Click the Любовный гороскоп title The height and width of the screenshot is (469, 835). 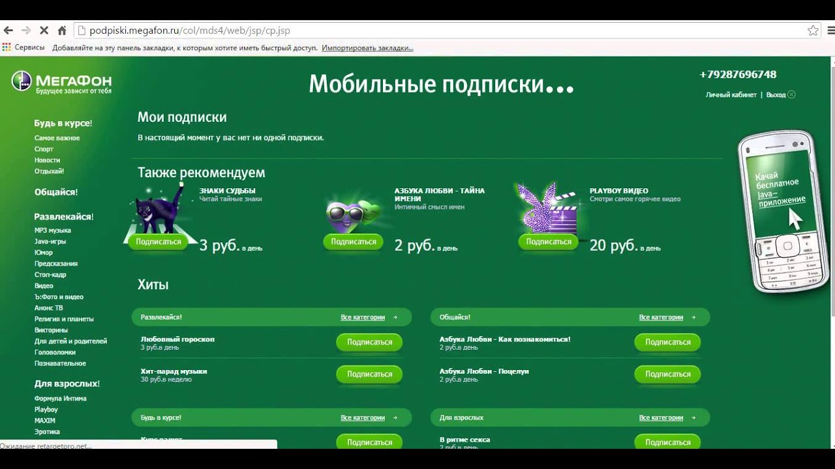pyautogui.click(x=177, y=339)
